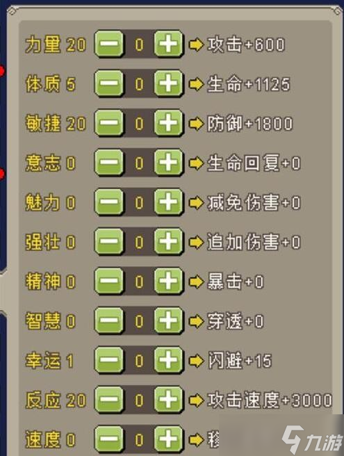344x456 pixels.
Task: Decrease 力量 with the minus button
Action: [x=109, y=44]
